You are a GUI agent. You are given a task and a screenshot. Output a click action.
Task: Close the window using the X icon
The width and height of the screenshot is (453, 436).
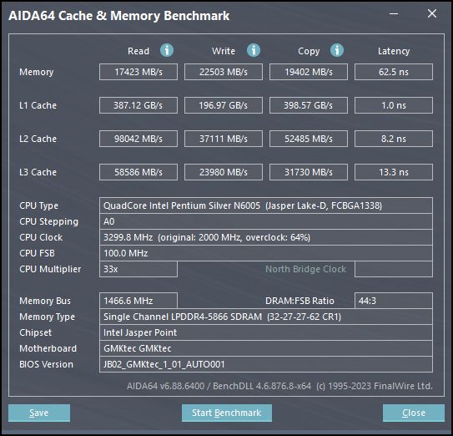click(432, 13)
